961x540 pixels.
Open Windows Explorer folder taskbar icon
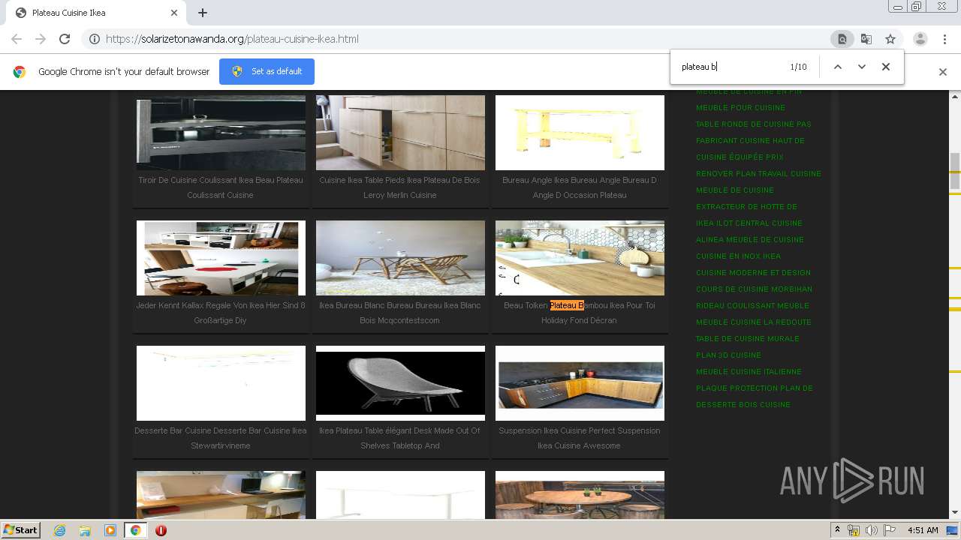85,530
